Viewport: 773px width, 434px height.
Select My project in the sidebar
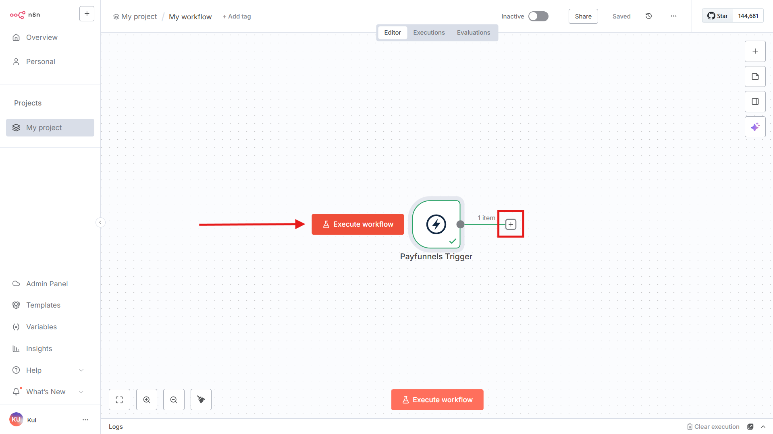50,128
